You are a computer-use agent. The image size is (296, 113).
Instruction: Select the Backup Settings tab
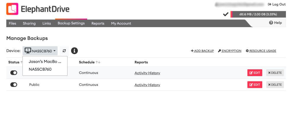tap(71, 23)
